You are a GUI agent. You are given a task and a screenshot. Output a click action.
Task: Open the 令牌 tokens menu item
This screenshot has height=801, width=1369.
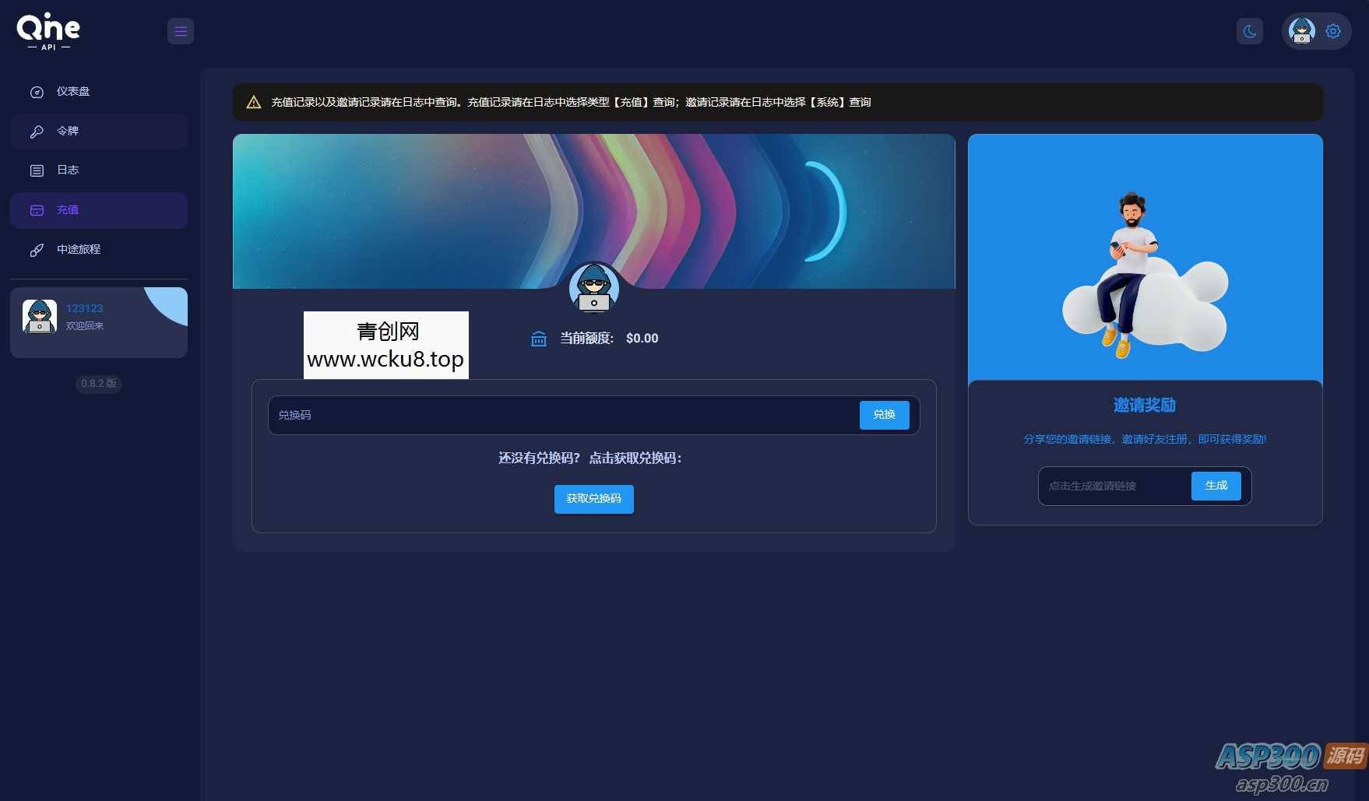pos(68,132)
